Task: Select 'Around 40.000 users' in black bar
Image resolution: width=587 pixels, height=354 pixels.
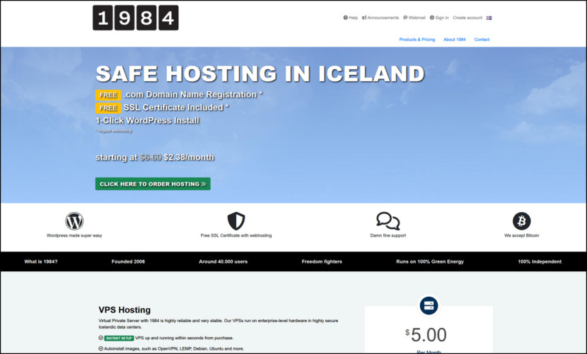Action: (223, 261)
